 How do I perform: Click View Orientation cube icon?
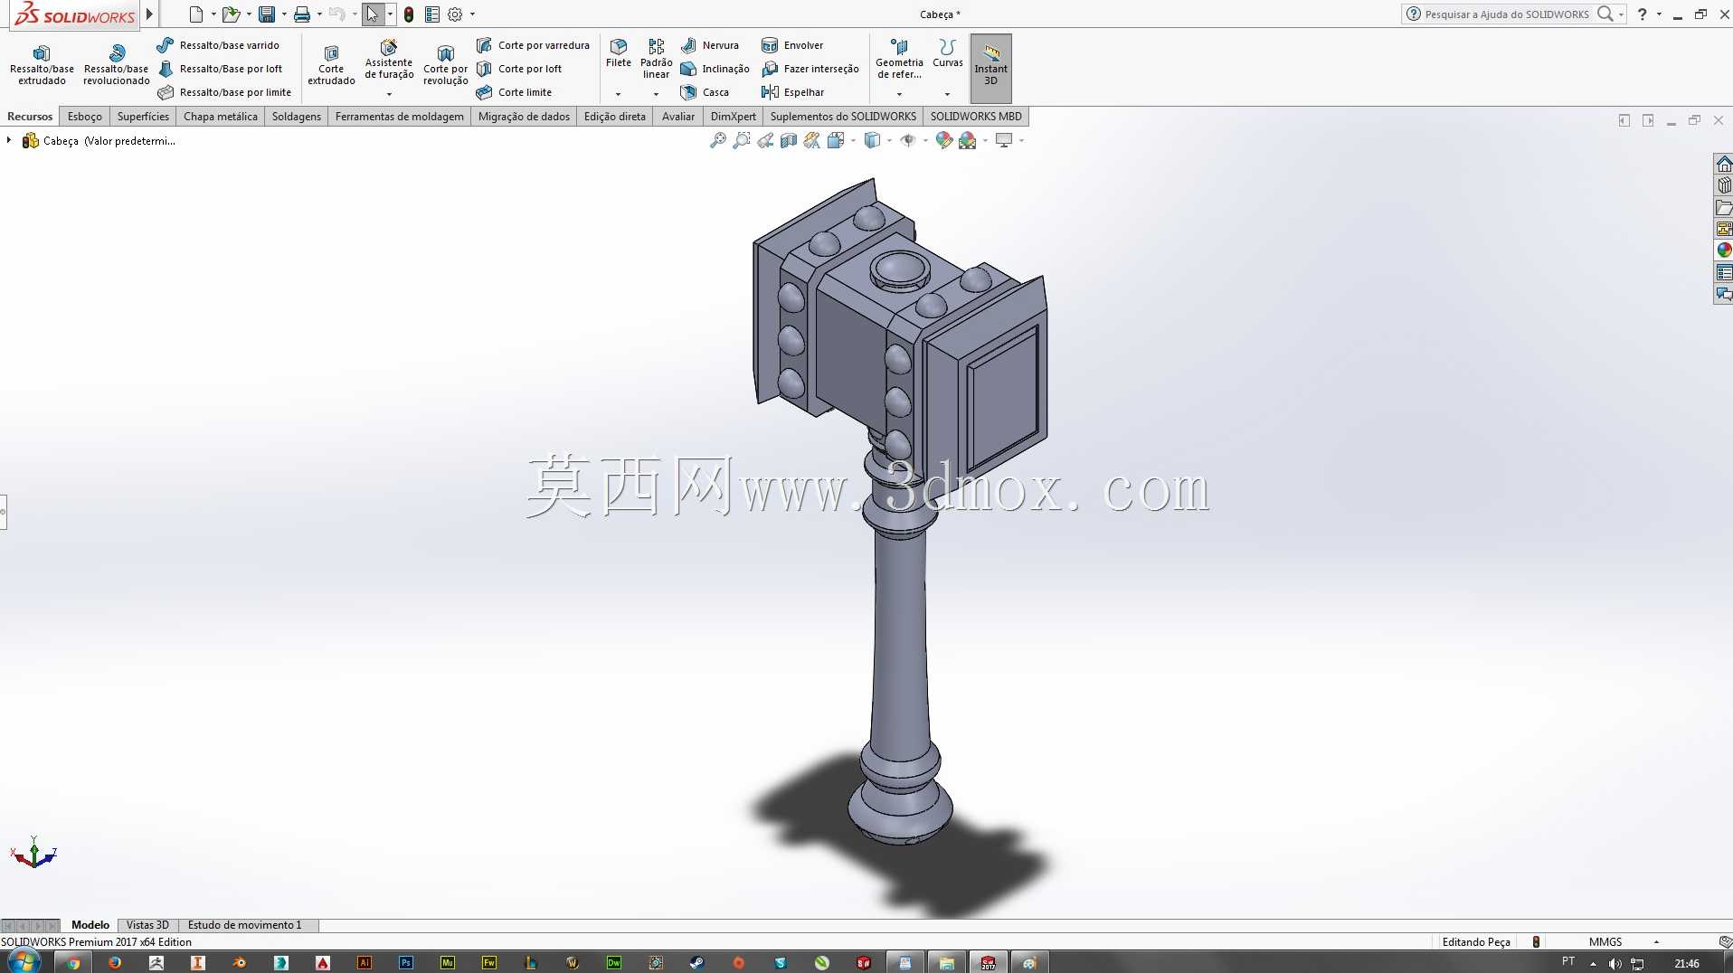coord(835,140)
